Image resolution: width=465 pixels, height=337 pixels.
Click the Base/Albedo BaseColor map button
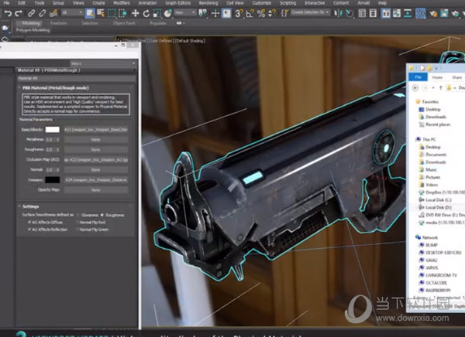[95, 130]
